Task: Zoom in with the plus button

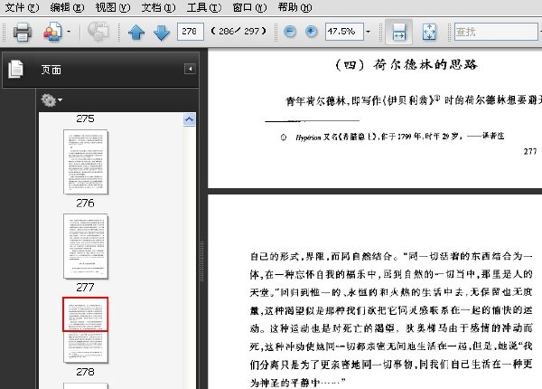Action: coord(311,32)
